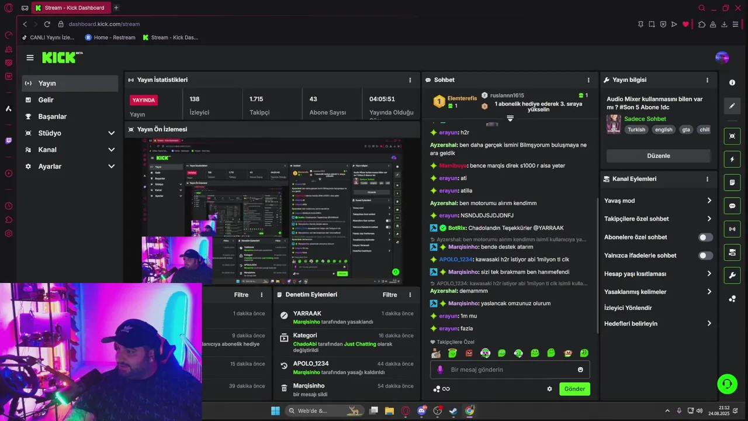Open CANLI Yayını İzle bookmark
Screen dimensions: 748x421
48,37
